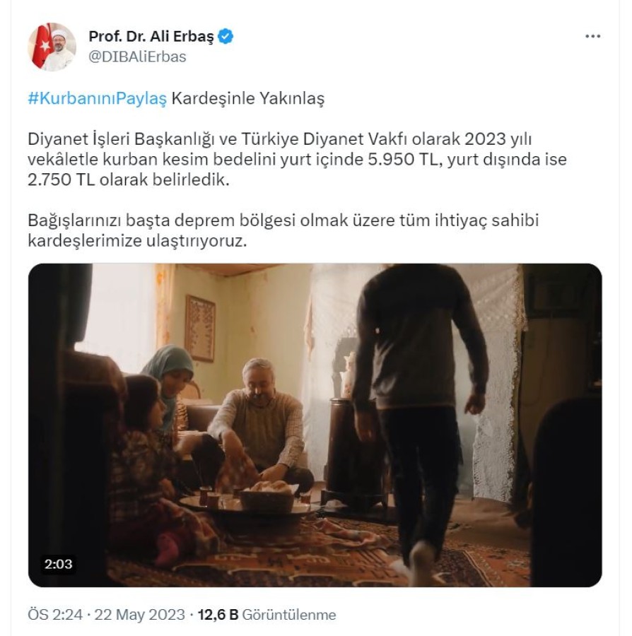This screenshot has width=632, height=636.
Task: Click the framed picture on the wall
Action: click(200, 328)
